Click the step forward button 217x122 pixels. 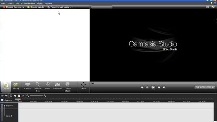[x=159, y=87]
